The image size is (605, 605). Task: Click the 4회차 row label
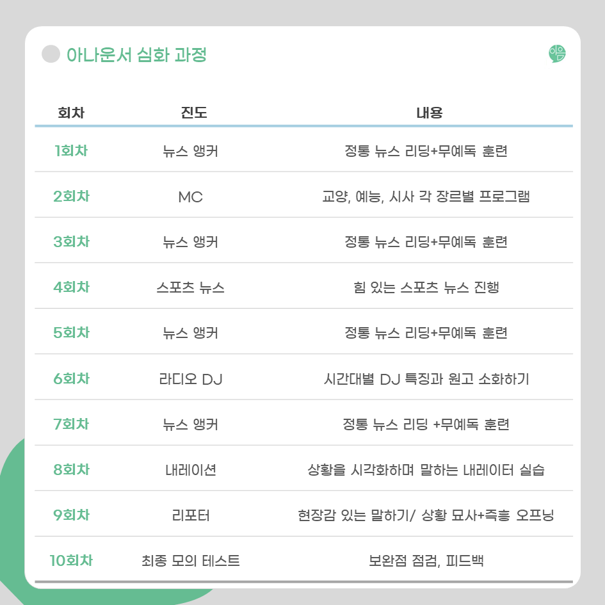(71, 287)
